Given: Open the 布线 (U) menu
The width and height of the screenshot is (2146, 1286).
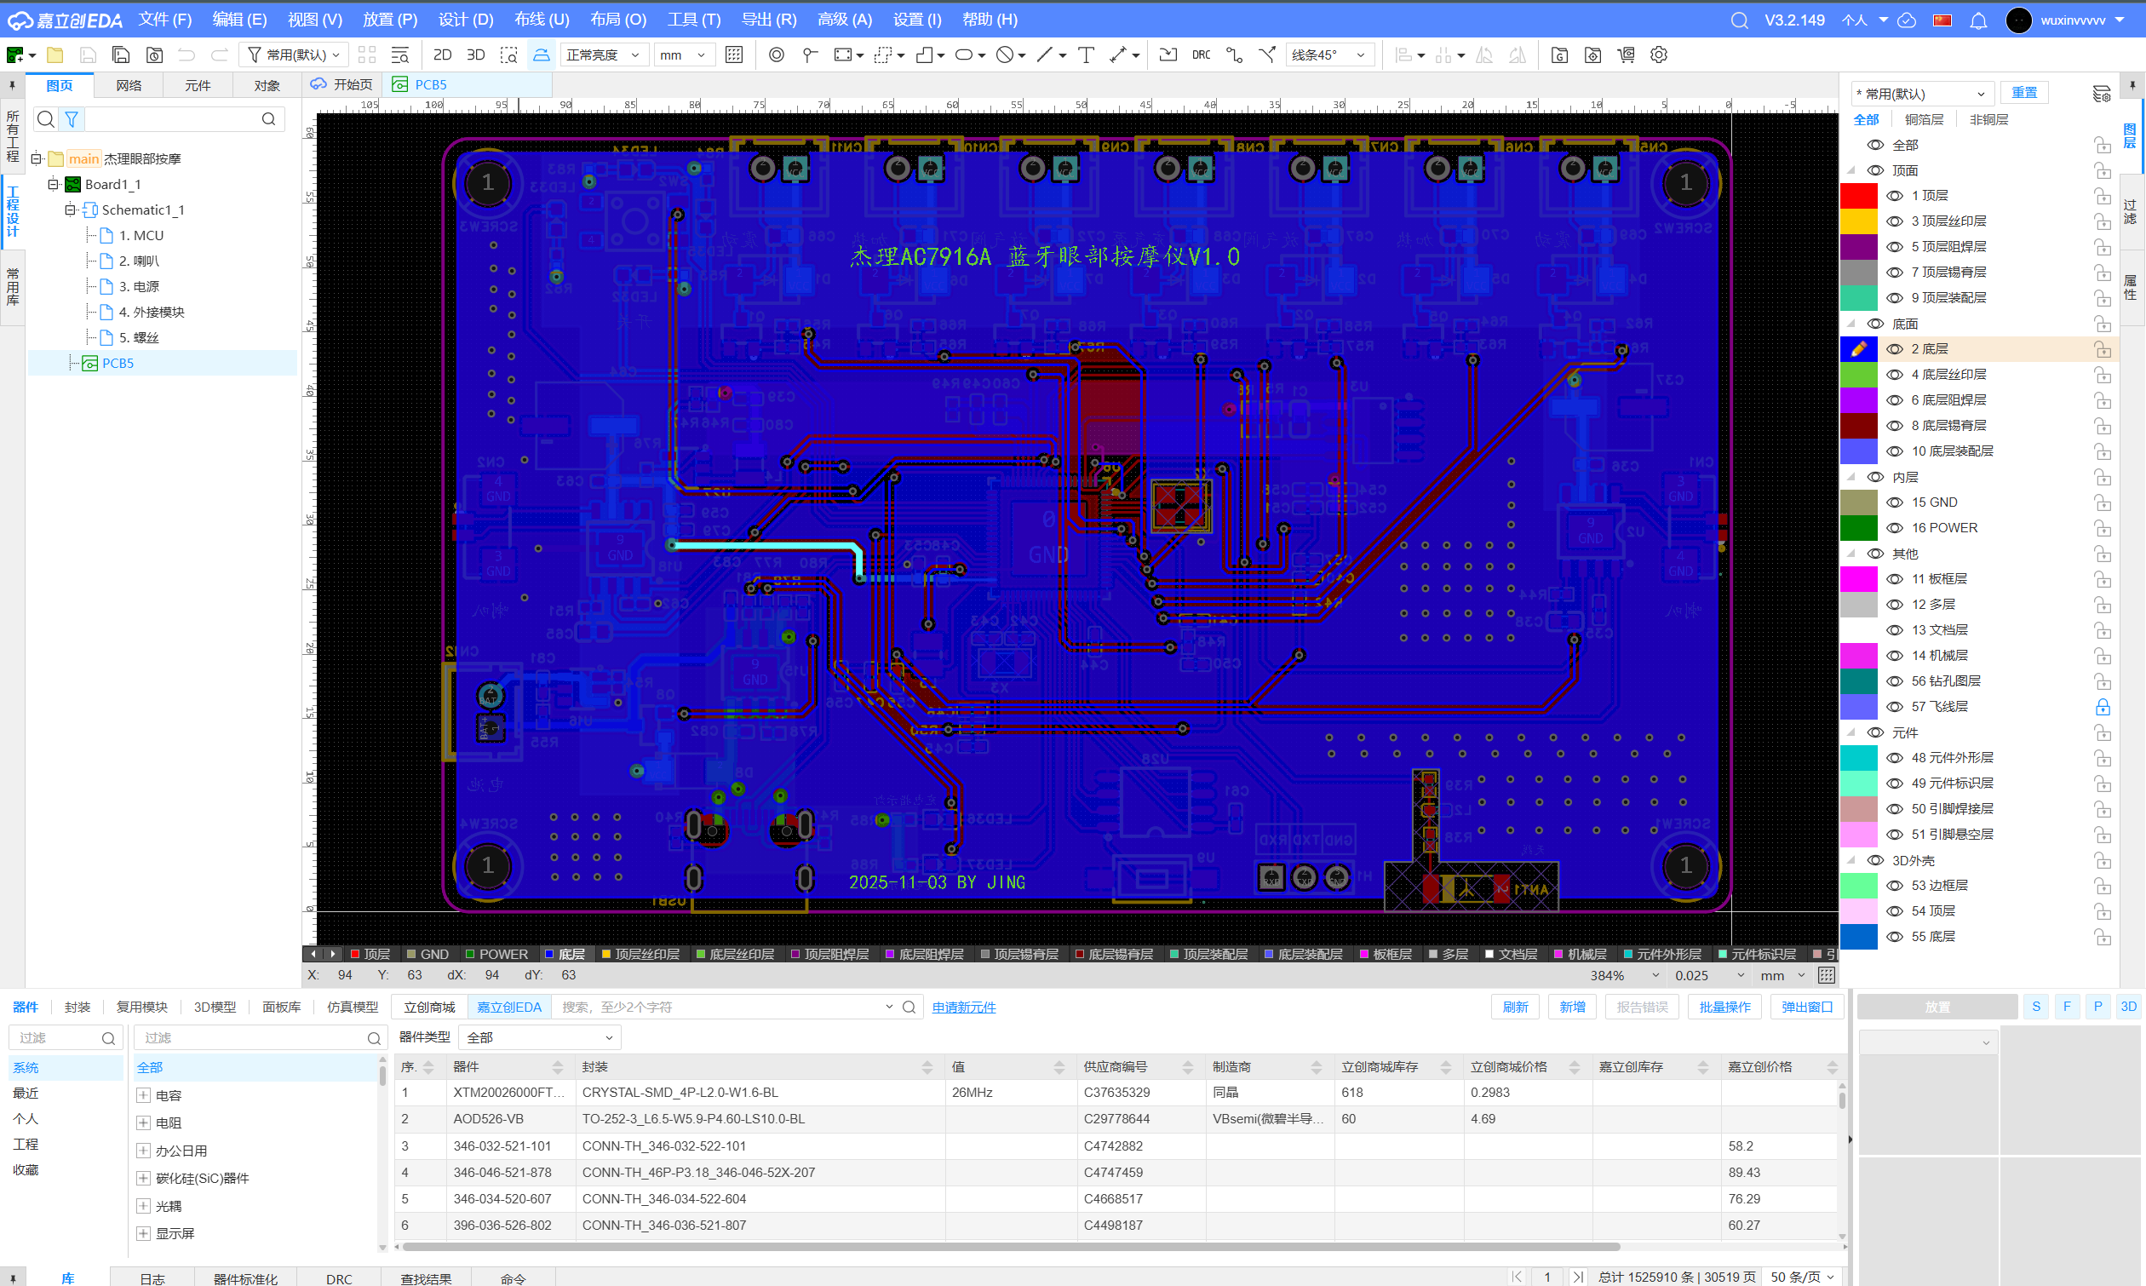Looking at the screenshot, I should (x=542, y=20).
